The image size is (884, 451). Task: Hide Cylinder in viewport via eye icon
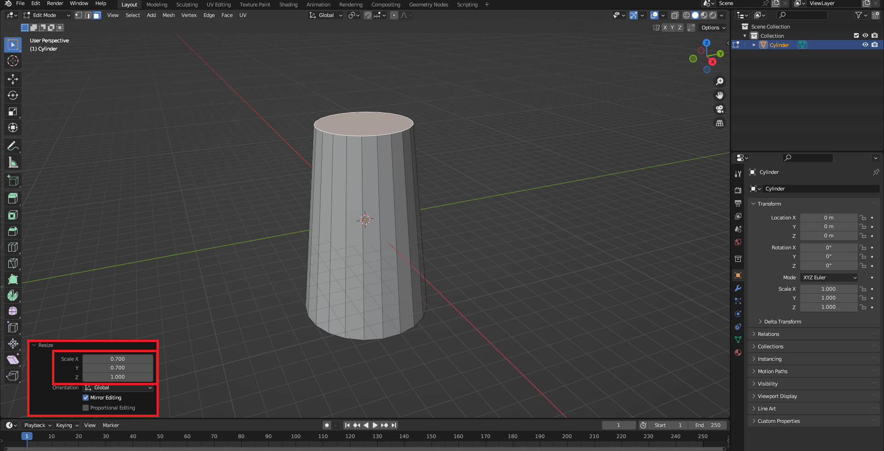[865, 45]
